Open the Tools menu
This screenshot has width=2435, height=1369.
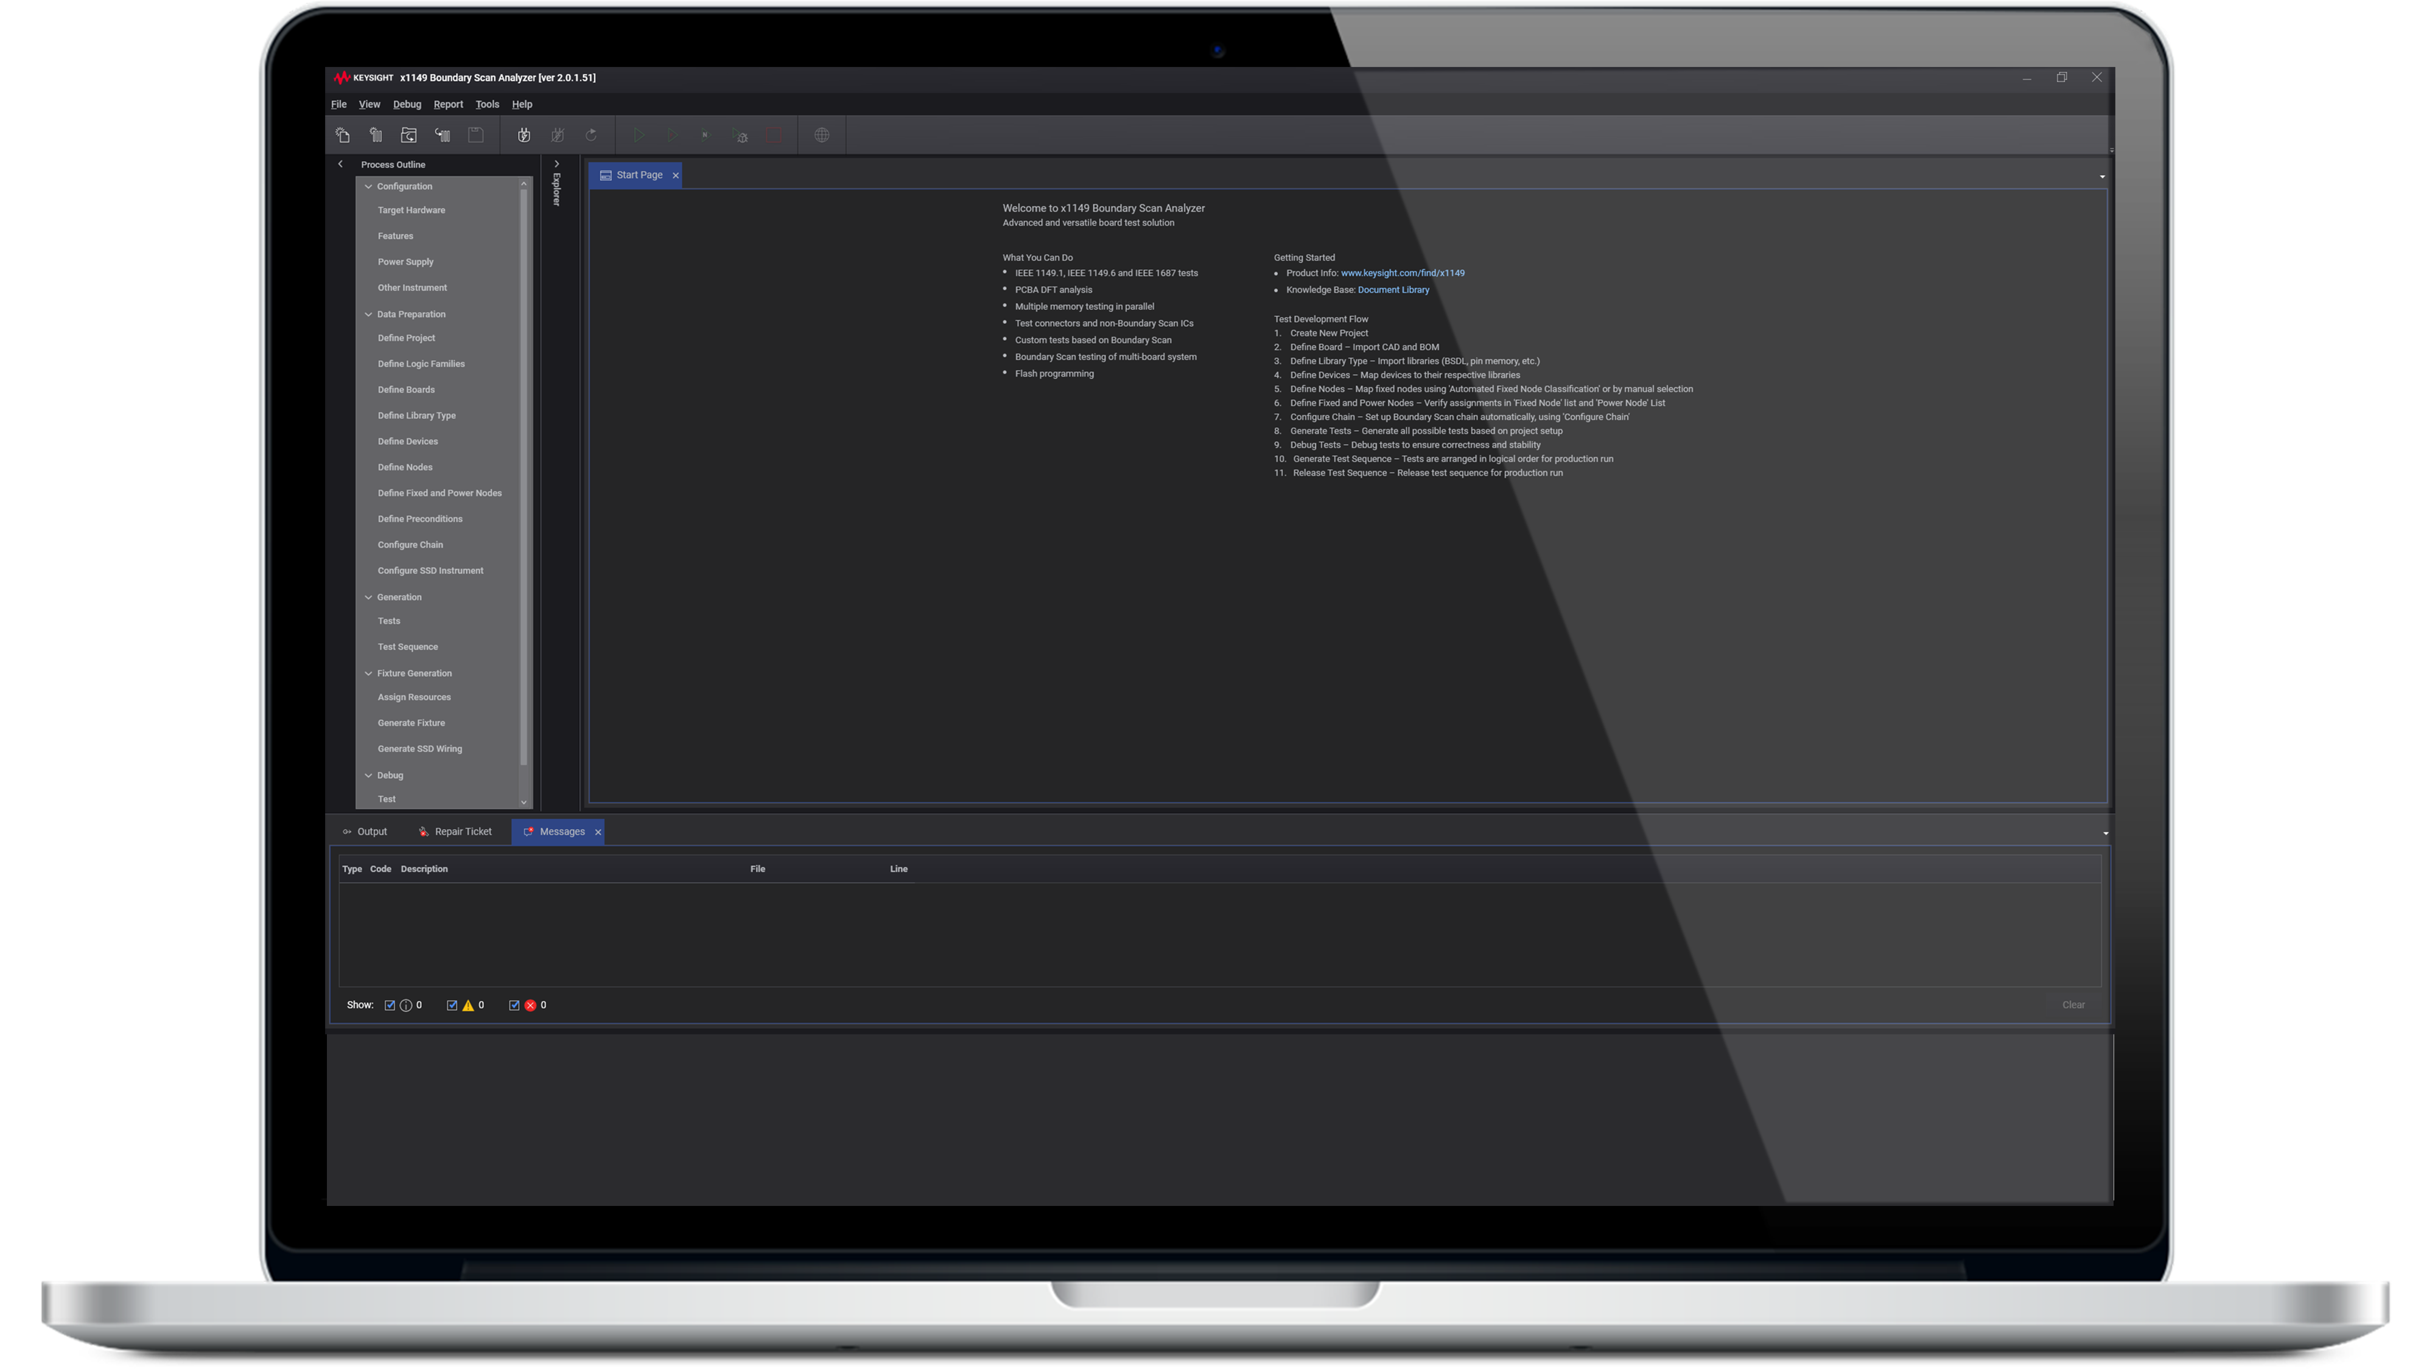(487, 105)
